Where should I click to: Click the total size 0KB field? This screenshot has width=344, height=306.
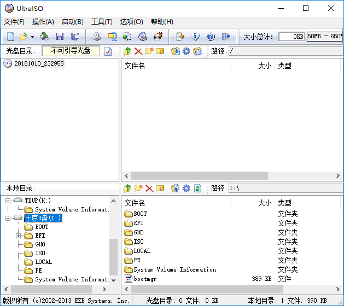click(x=291, y=37)
